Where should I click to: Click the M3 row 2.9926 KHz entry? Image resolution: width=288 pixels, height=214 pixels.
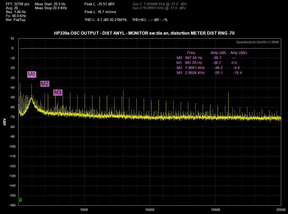coord(195,73)
